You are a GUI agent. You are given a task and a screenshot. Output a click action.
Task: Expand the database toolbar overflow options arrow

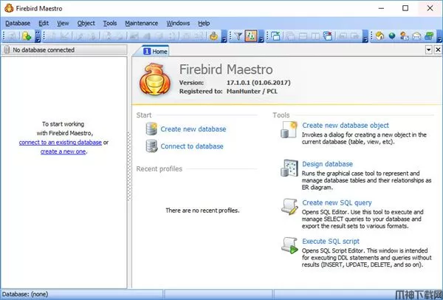[38, 36]
